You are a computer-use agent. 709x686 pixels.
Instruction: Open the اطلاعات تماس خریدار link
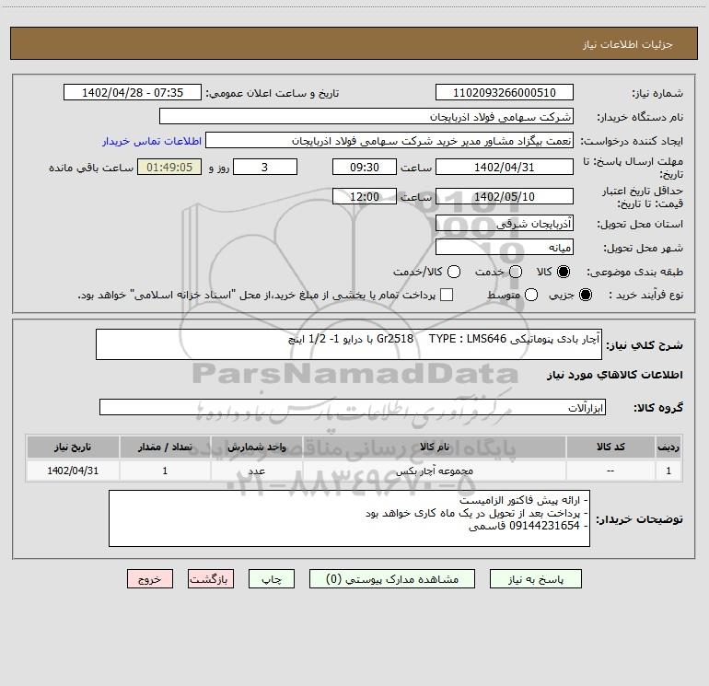point(152,141)
